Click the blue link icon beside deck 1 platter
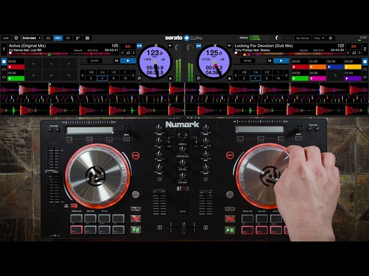 click(140, 46)
